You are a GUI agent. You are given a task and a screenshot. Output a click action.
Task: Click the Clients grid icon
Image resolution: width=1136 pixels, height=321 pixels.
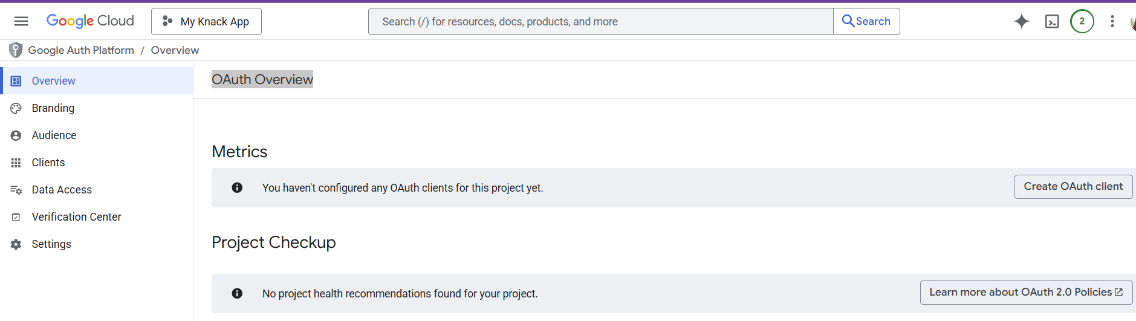point(16,163)
